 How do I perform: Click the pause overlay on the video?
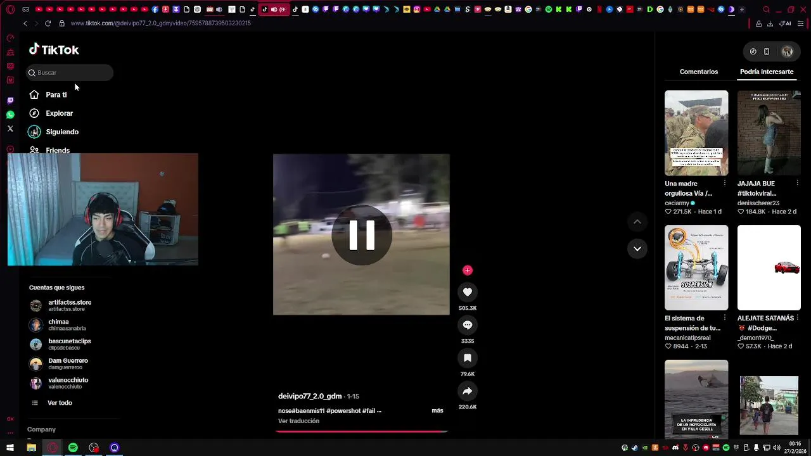[x=362, y=235]
